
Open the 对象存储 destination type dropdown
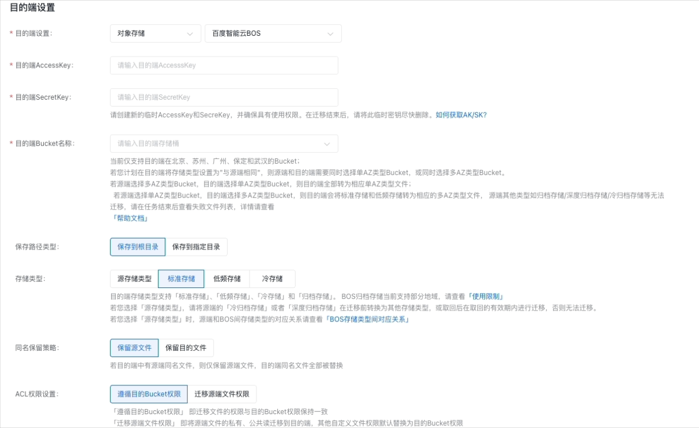click(155, 33)
